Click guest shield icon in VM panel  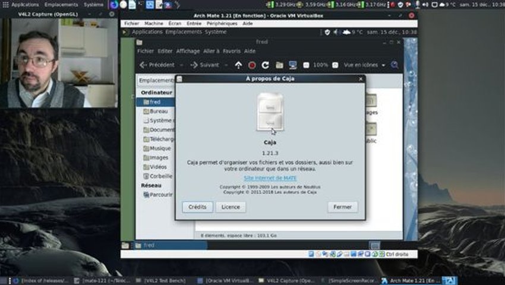327,32
